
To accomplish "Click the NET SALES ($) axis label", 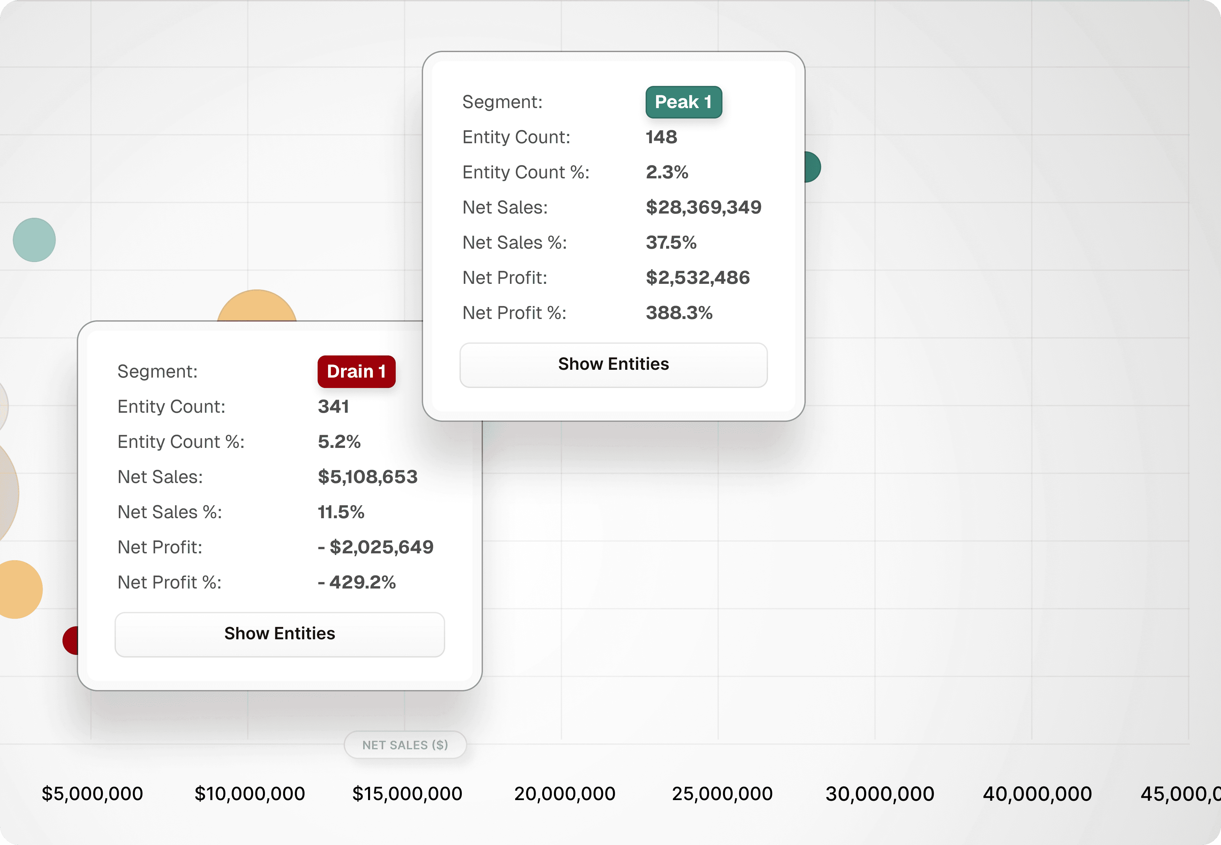I will pyautogui.click(x=405, y=745).
